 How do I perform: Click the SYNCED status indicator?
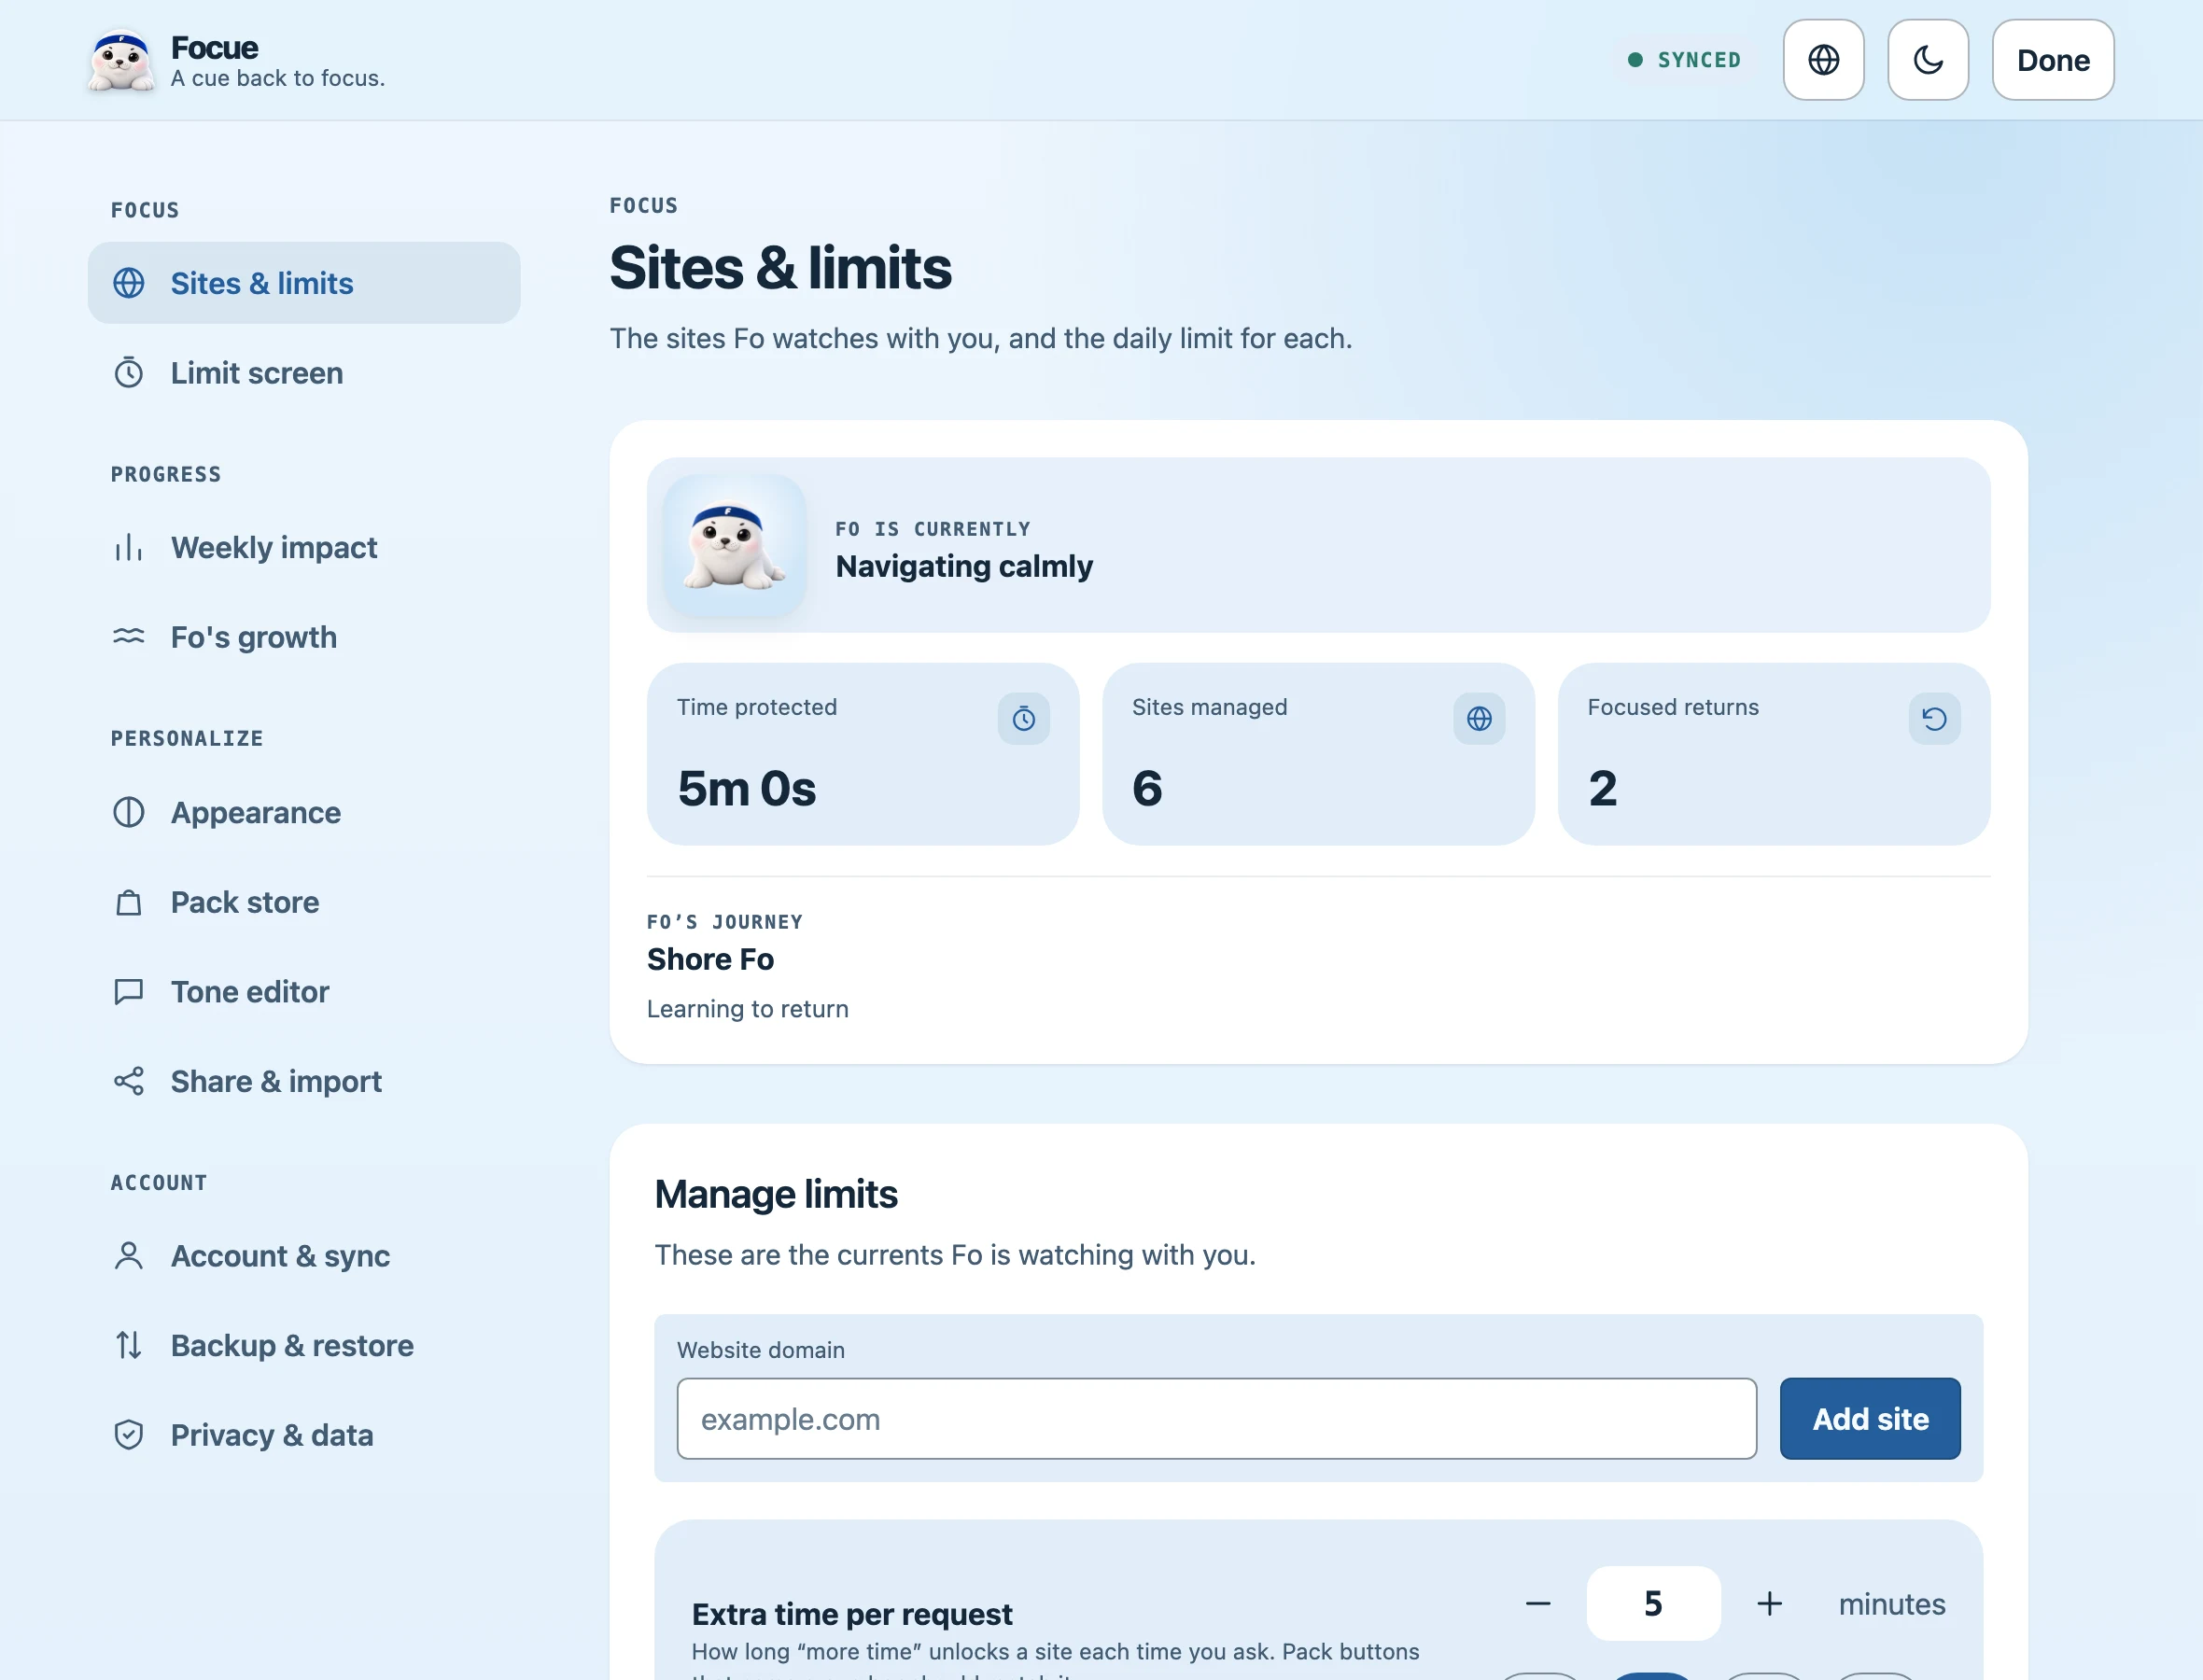(1684, 60)
